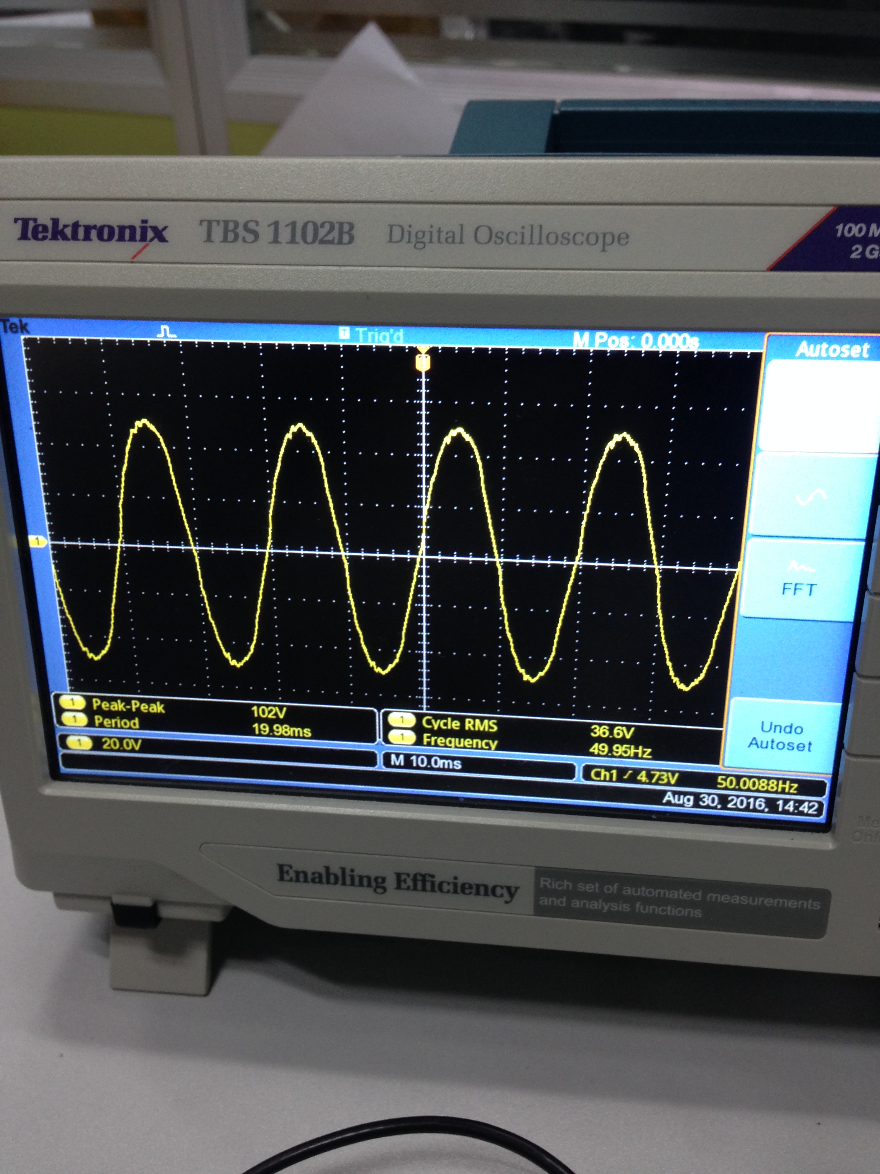
Task: Click the Cycle RMS channel 1 badge
Action: (402, 720)
